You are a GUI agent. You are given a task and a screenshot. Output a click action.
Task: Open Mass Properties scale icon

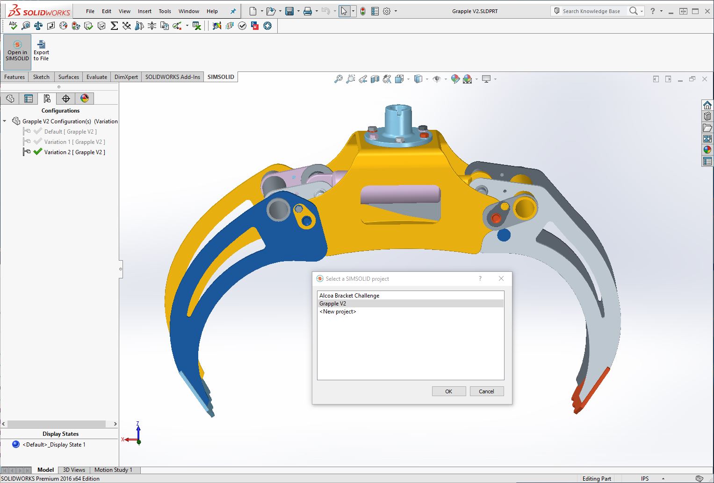pos(38,26)
